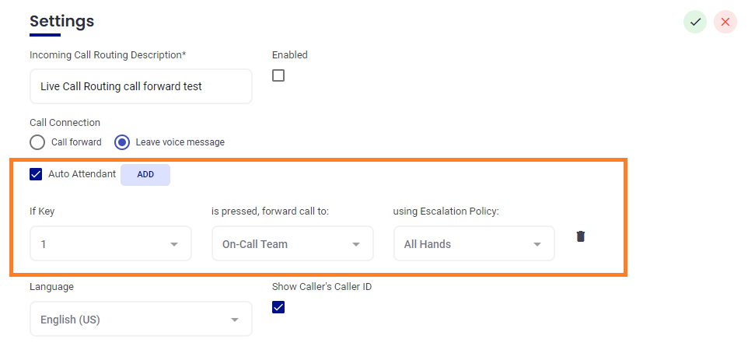Open the If Key combo box showing 1
This screenshot has height=346, width=748.
[x=101, y=244]
